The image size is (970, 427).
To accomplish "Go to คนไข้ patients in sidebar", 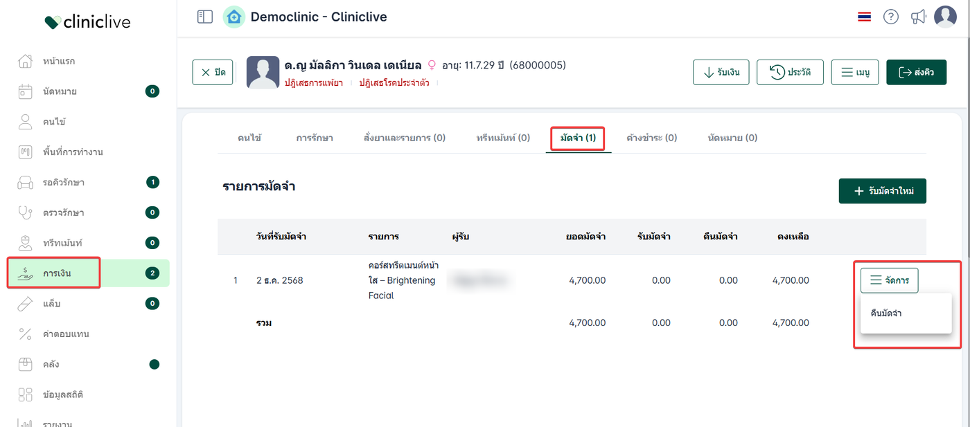I will point(54,122).
